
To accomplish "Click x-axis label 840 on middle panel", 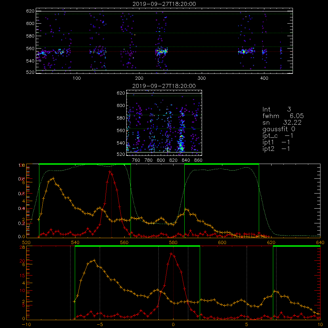I will tap(186, 160).
